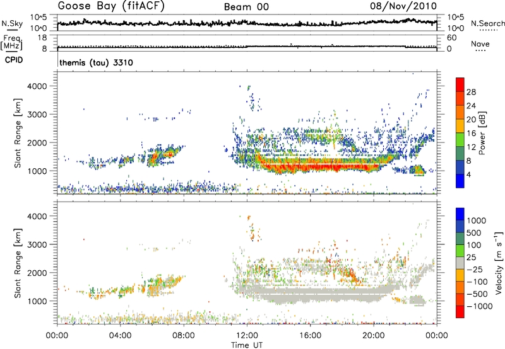
Task: Click the date '08/Nov/2010'
Action: 403,6
